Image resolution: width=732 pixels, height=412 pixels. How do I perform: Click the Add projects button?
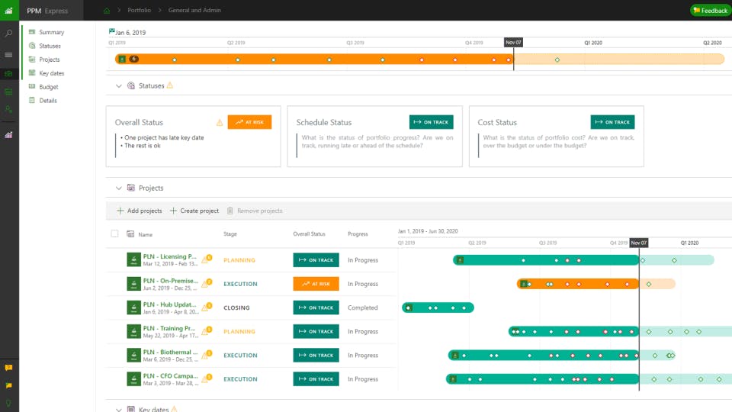139,211
